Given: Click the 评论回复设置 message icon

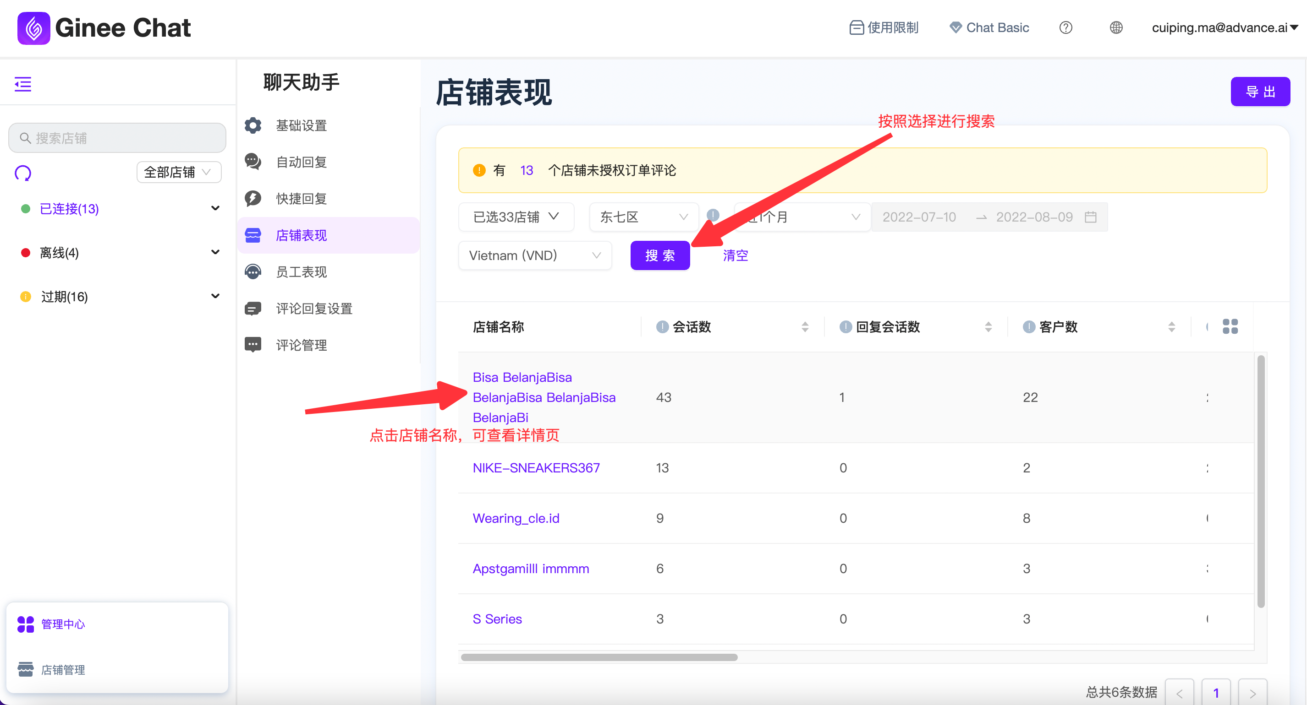Looking at the screenshot, I should [253, 308].
